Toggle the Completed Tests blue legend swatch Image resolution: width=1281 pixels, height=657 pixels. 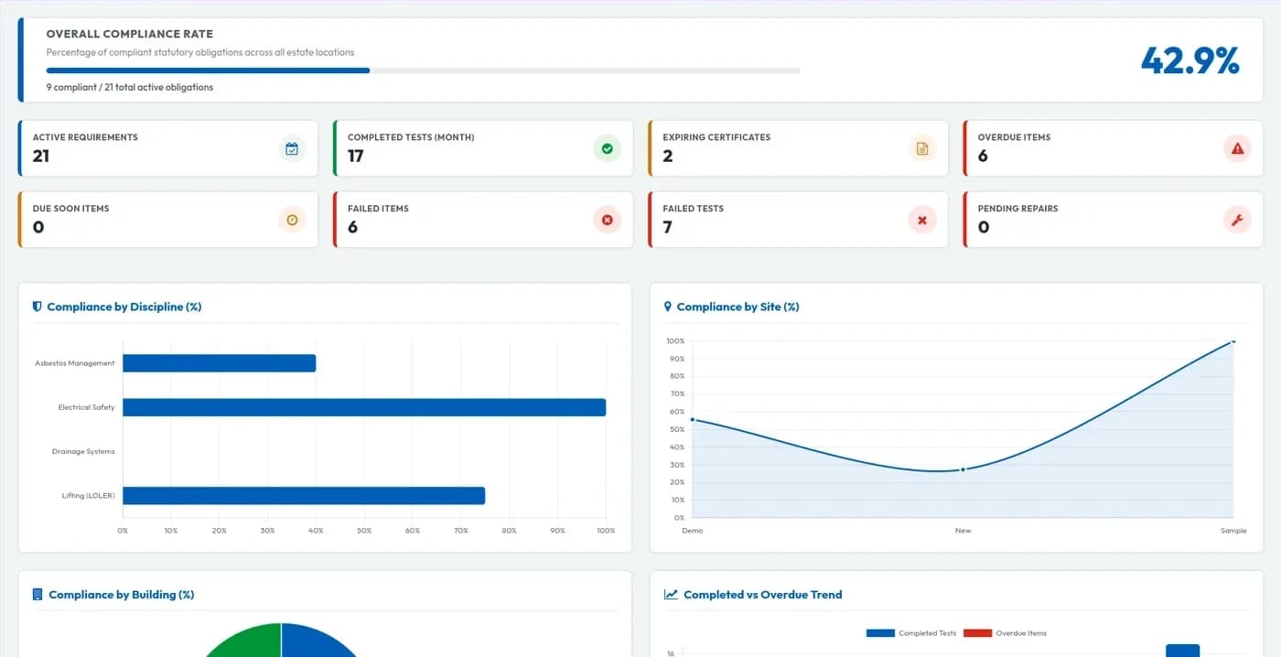coord(880,633)
